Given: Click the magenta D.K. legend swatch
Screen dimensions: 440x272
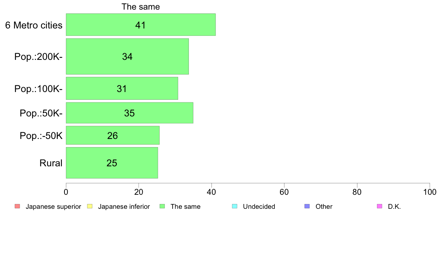Looking at the screenshot, I should click(x=379, y=207).
